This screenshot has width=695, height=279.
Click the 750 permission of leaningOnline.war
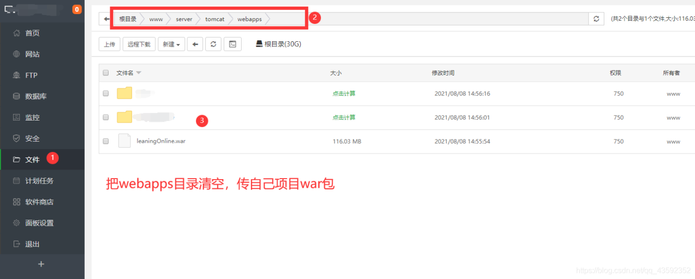click(x=618, y=141)
